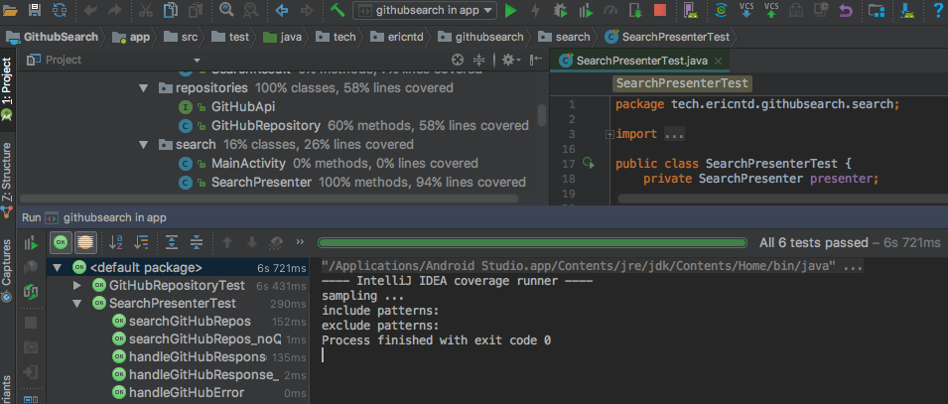The width and height of the screenshot is (948, 404).
Task: Click the Sync Project with Gradle icon
Action: point(721,10)
